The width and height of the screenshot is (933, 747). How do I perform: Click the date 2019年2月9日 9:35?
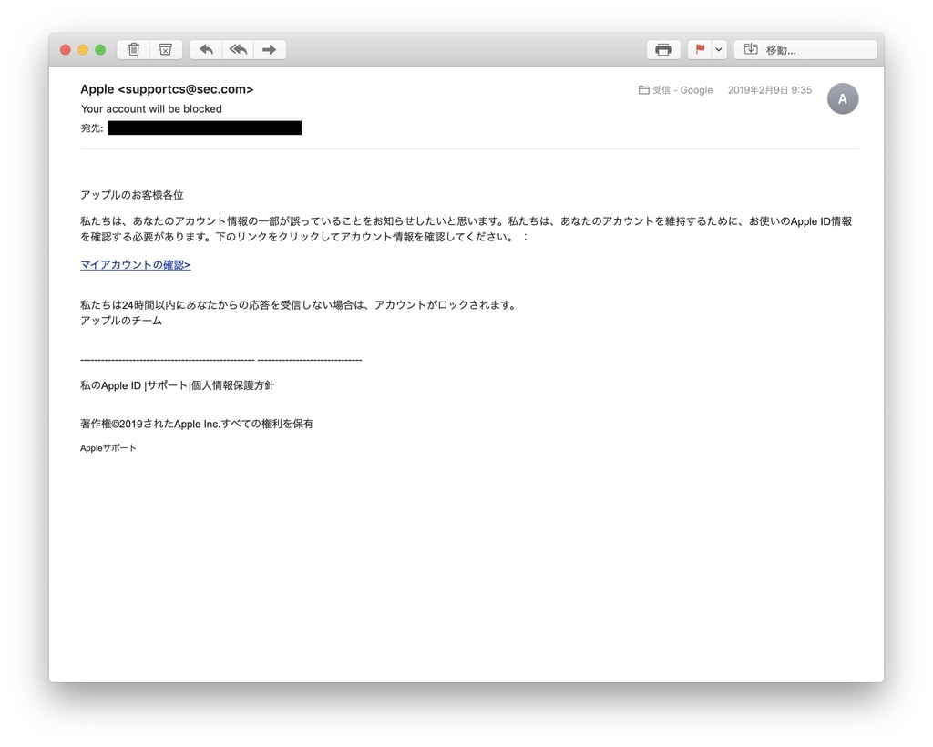tap(769, 90)
